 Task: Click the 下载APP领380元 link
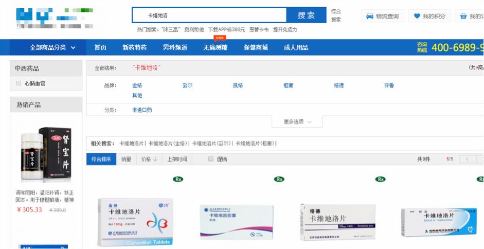tap(226, 30)
